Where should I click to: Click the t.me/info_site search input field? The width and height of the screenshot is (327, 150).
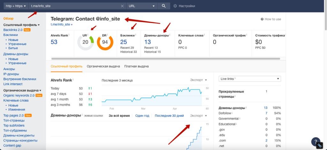75,6
